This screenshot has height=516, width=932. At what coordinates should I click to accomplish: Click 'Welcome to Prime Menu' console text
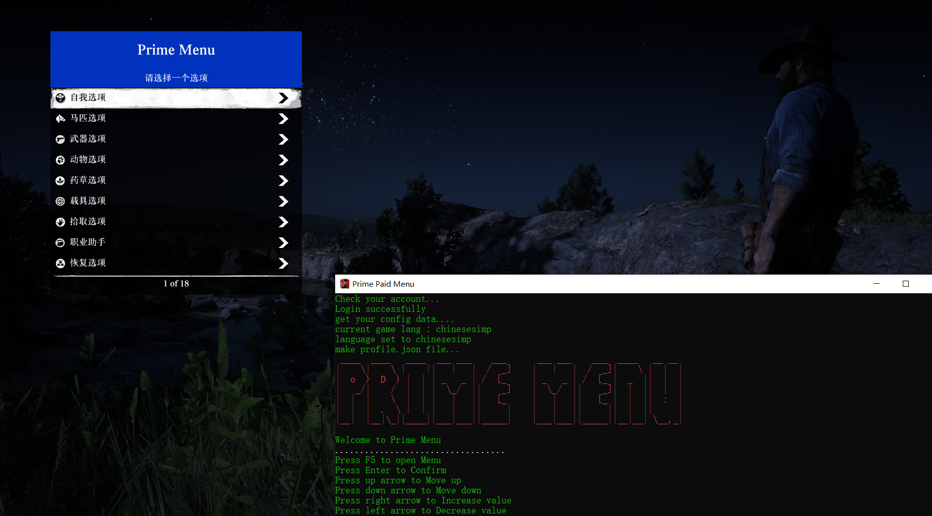coord(388,440)
